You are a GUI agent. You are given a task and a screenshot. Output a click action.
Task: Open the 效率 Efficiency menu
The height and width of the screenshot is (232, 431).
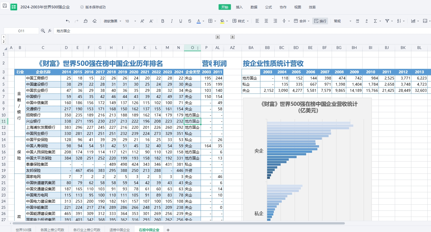tap(312, 7)
